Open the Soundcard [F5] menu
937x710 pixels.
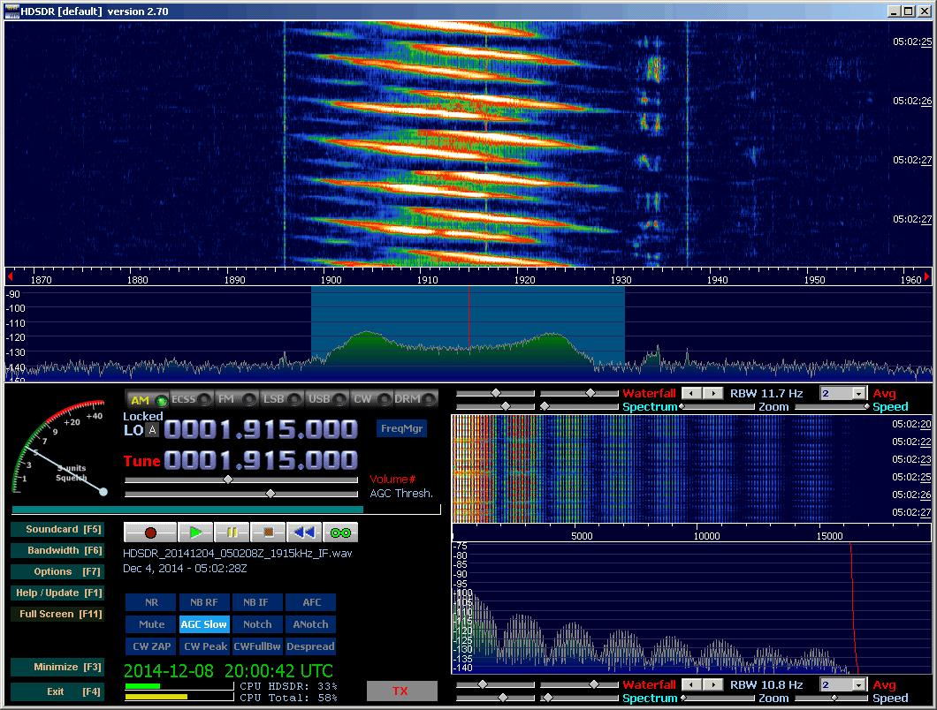tap(57, 530)
